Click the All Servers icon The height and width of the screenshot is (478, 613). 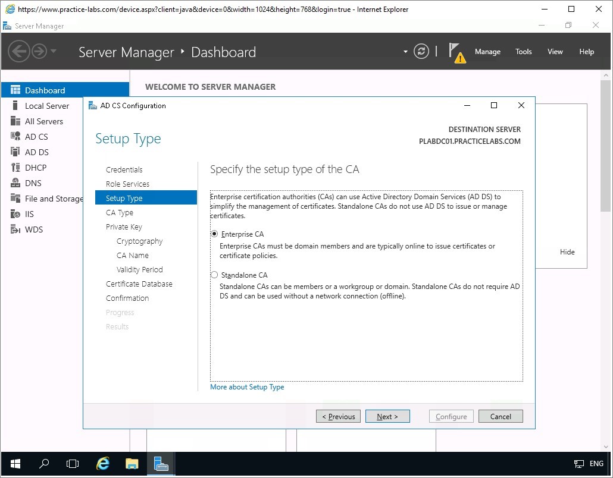(x=15, y=121)
